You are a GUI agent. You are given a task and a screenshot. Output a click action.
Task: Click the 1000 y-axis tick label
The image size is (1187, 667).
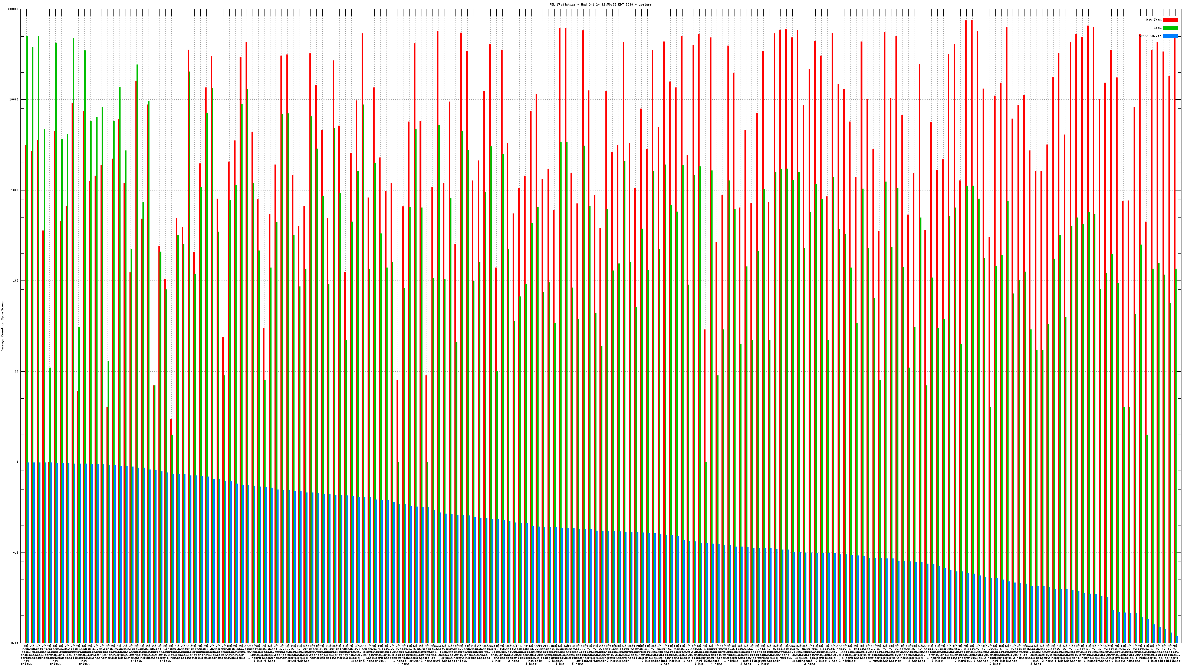[x=15, y=190]
